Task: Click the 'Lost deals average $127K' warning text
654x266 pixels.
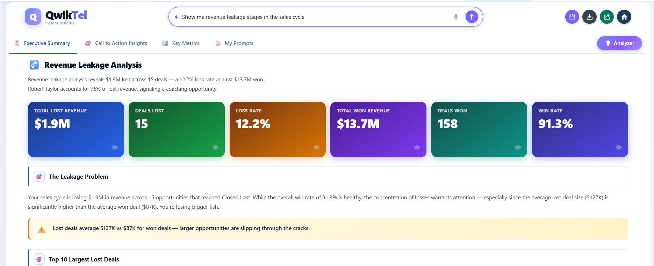Action: tap(181, 228)
